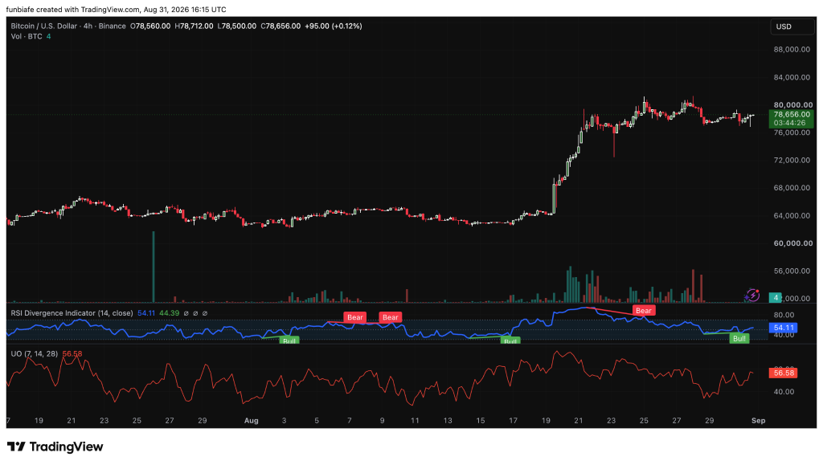823x465 pixels.
Task: Click the Aug label on the time axis
Action: pyautogui.click(x=252, y=421)
